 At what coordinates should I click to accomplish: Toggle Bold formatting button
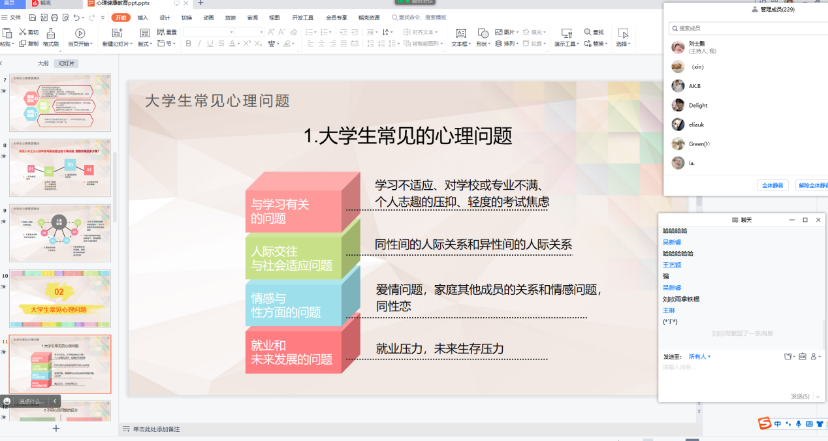189,44
